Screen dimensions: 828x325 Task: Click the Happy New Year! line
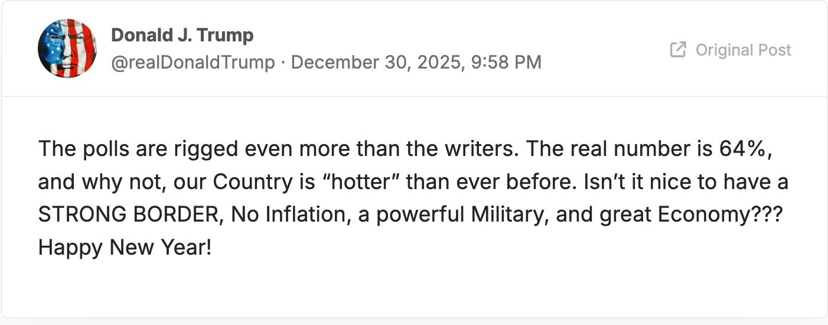click(x=125, y=248)
